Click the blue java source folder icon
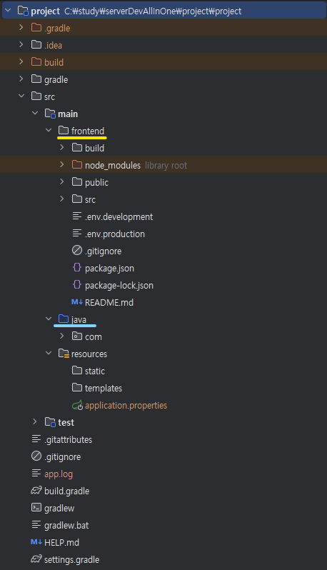Screen dimensions: 327x570 [x=64, y=319]
